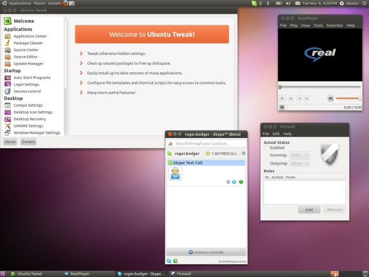This screenshot has width=369, height=277.
Task: Open the Firewall File menu
Action: (266, 133)
